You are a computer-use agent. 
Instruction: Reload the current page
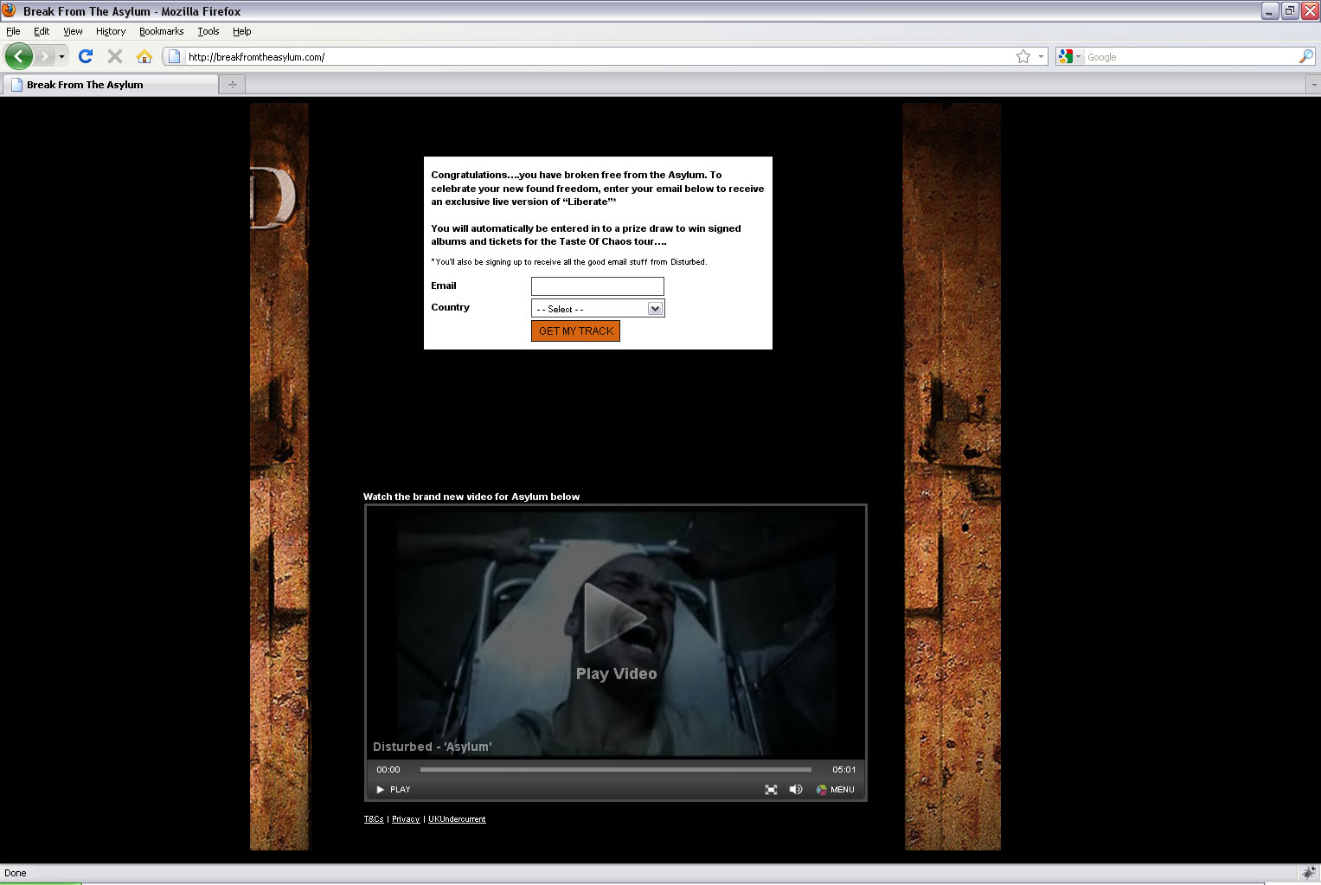point(86,56)
